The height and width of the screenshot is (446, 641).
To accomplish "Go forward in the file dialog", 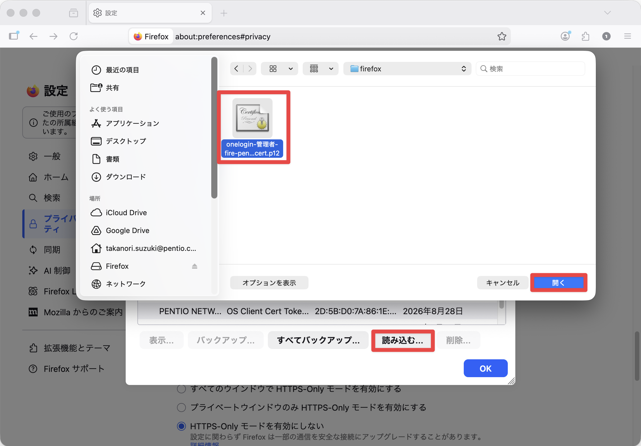I will tap(250, 69).
